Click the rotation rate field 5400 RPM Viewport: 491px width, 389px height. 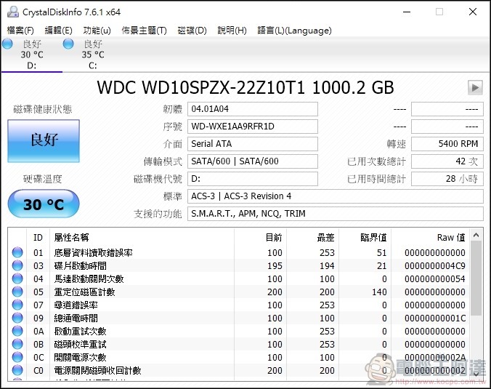[447, 144]
